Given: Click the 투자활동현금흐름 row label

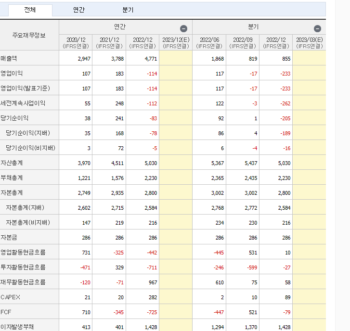Looking at the screenshot, I should point(23,267).
